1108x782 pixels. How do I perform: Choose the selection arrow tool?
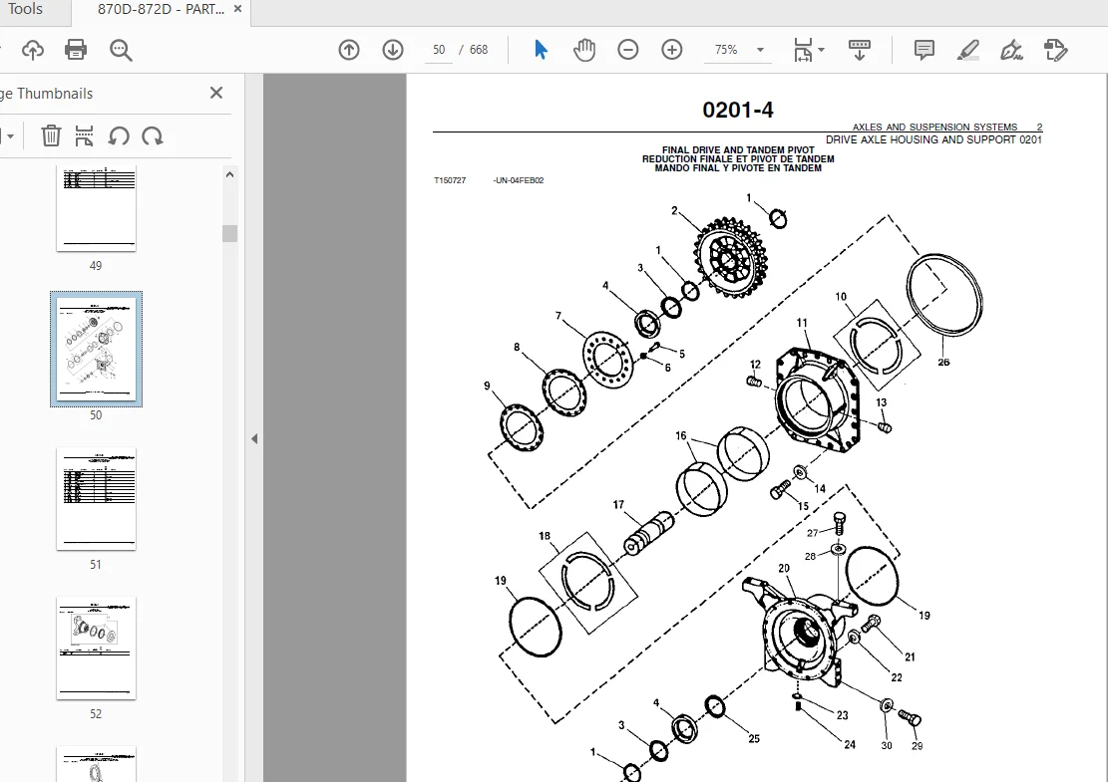541,50
